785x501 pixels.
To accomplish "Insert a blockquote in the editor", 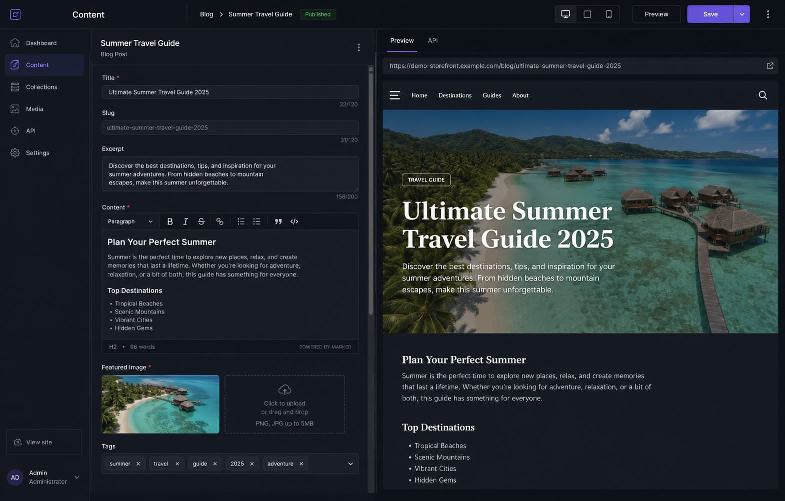I will click(278, 221).
